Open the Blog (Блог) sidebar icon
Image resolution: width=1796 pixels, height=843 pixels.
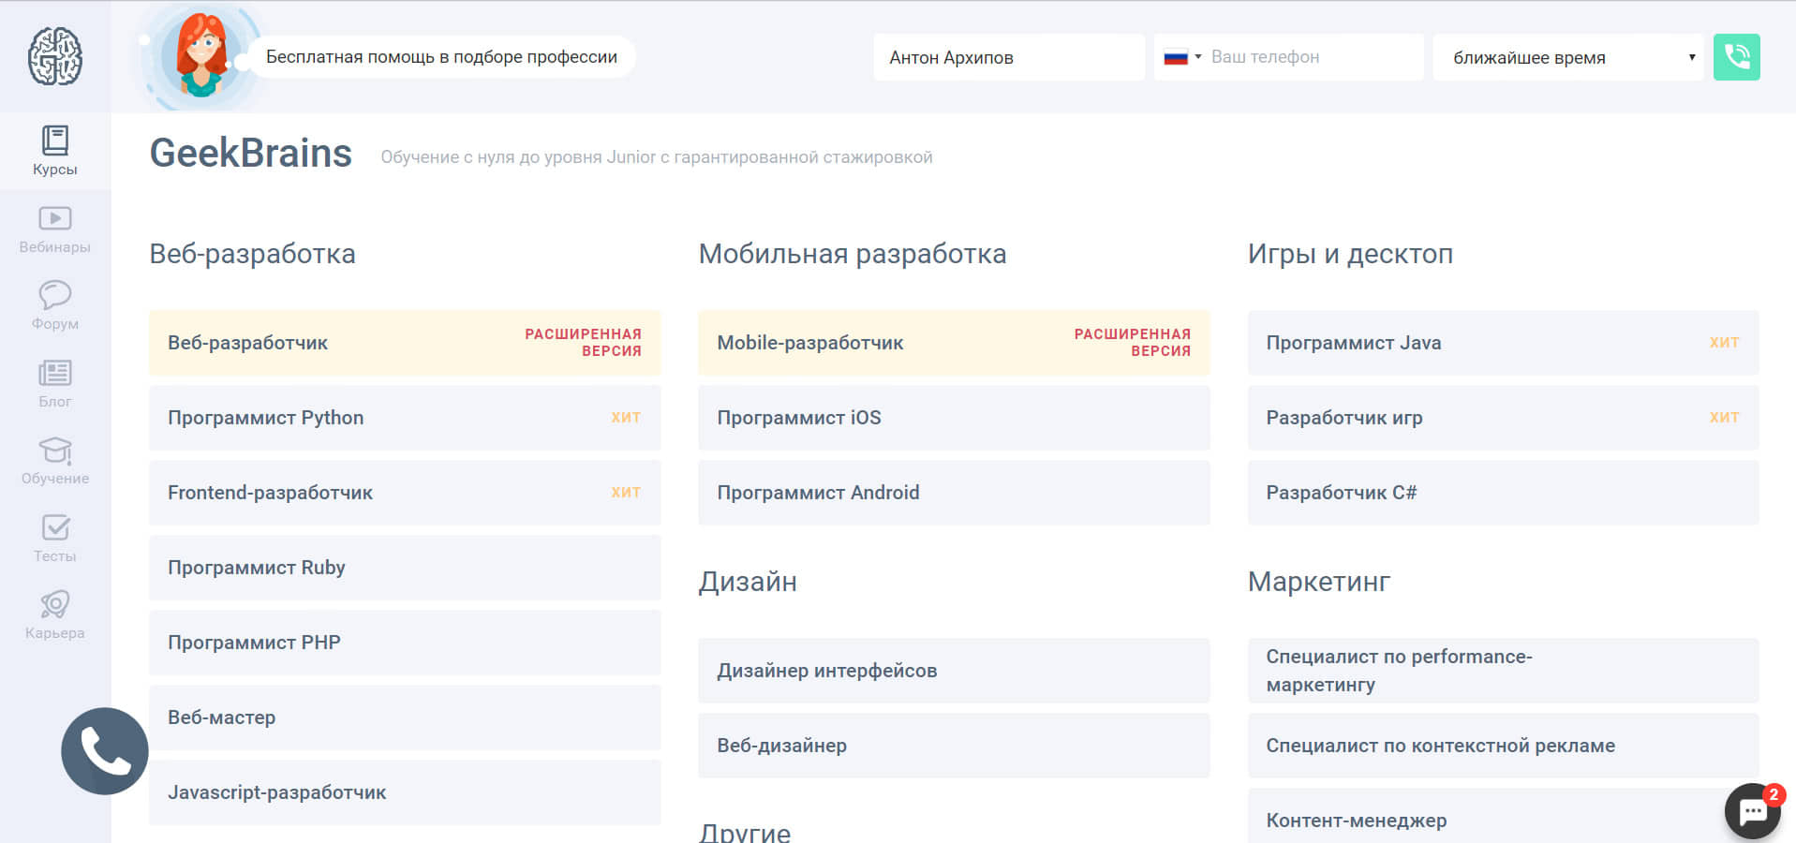tap(54, 383)
